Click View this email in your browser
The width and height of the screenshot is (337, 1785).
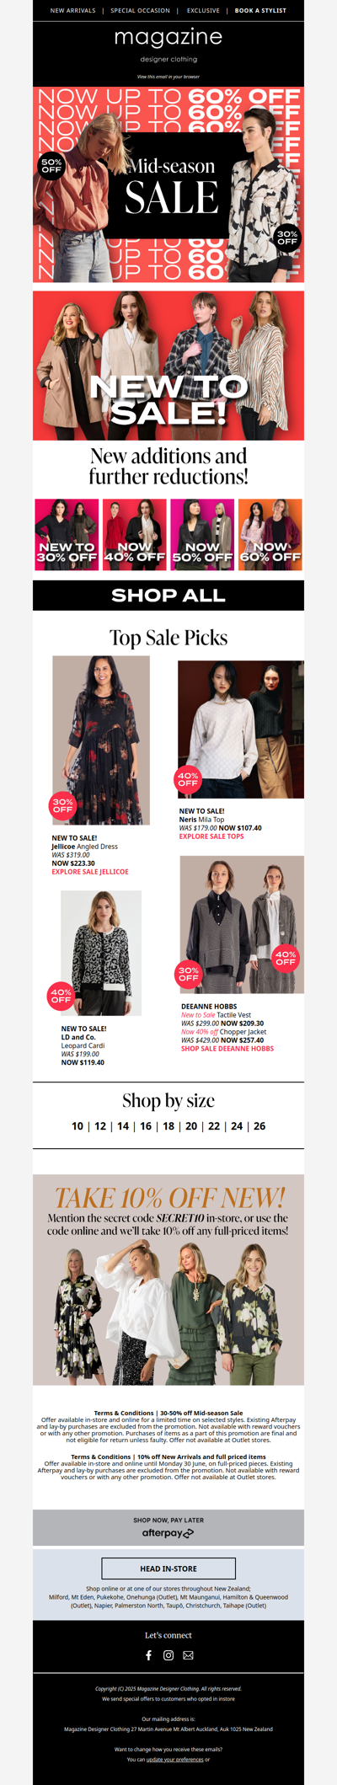coord(168,77)
